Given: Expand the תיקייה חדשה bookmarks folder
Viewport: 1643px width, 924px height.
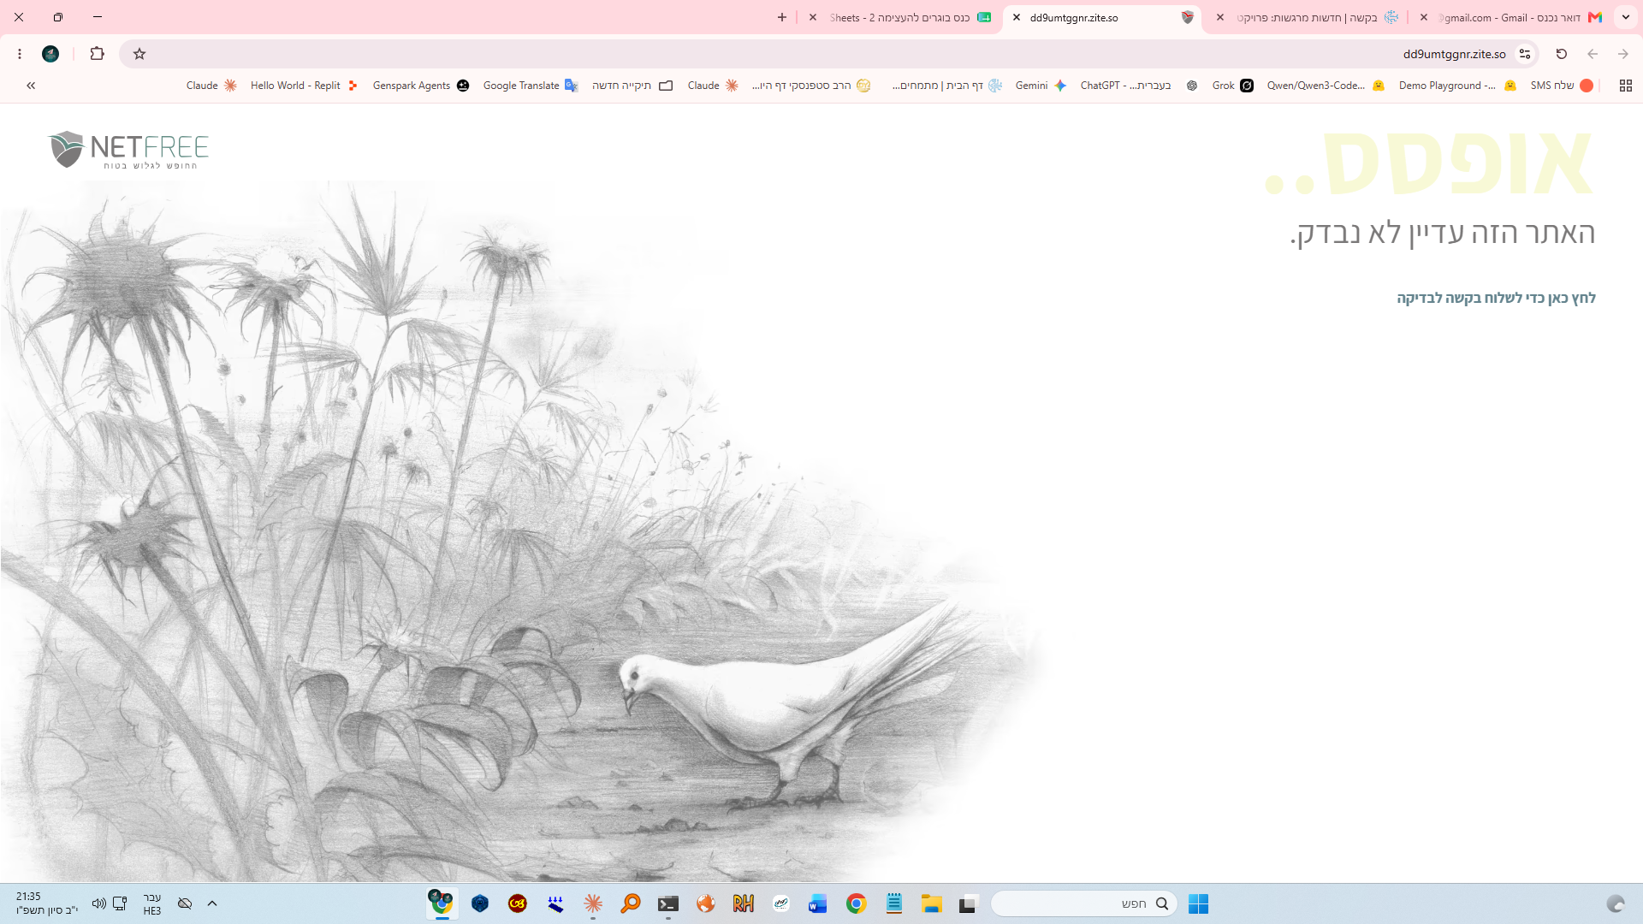Looking at the screenshot, I should click(x=632, y=86).
